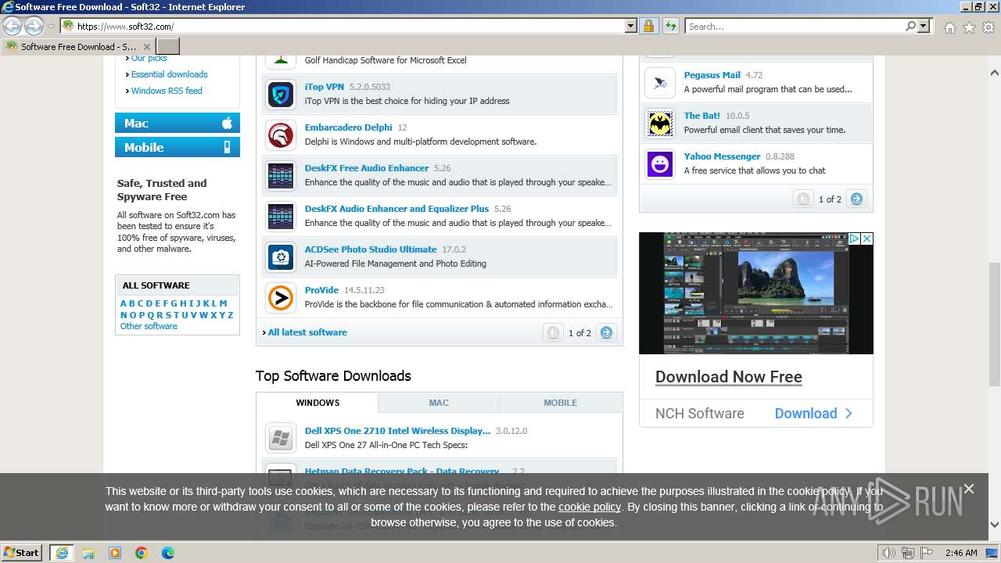The image size is (1001, 563).
Task: Open the IE Tools gear icon
Action: 988,27
